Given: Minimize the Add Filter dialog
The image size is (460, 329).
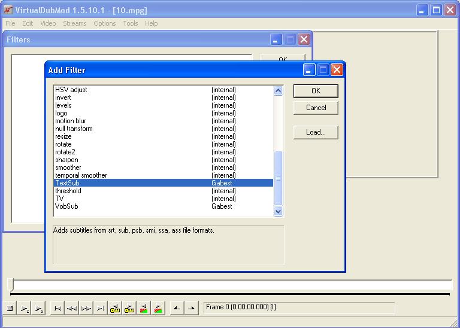Looking at the screenshot, I should pos(309,70).
